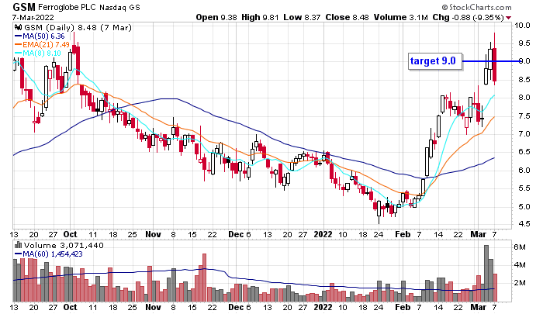Image resolution: width=543 pixels, height=314 pixels.
Task: Click the 'MA(60) 1,454,423' legend entry
Action: click(x=49, y=254)
